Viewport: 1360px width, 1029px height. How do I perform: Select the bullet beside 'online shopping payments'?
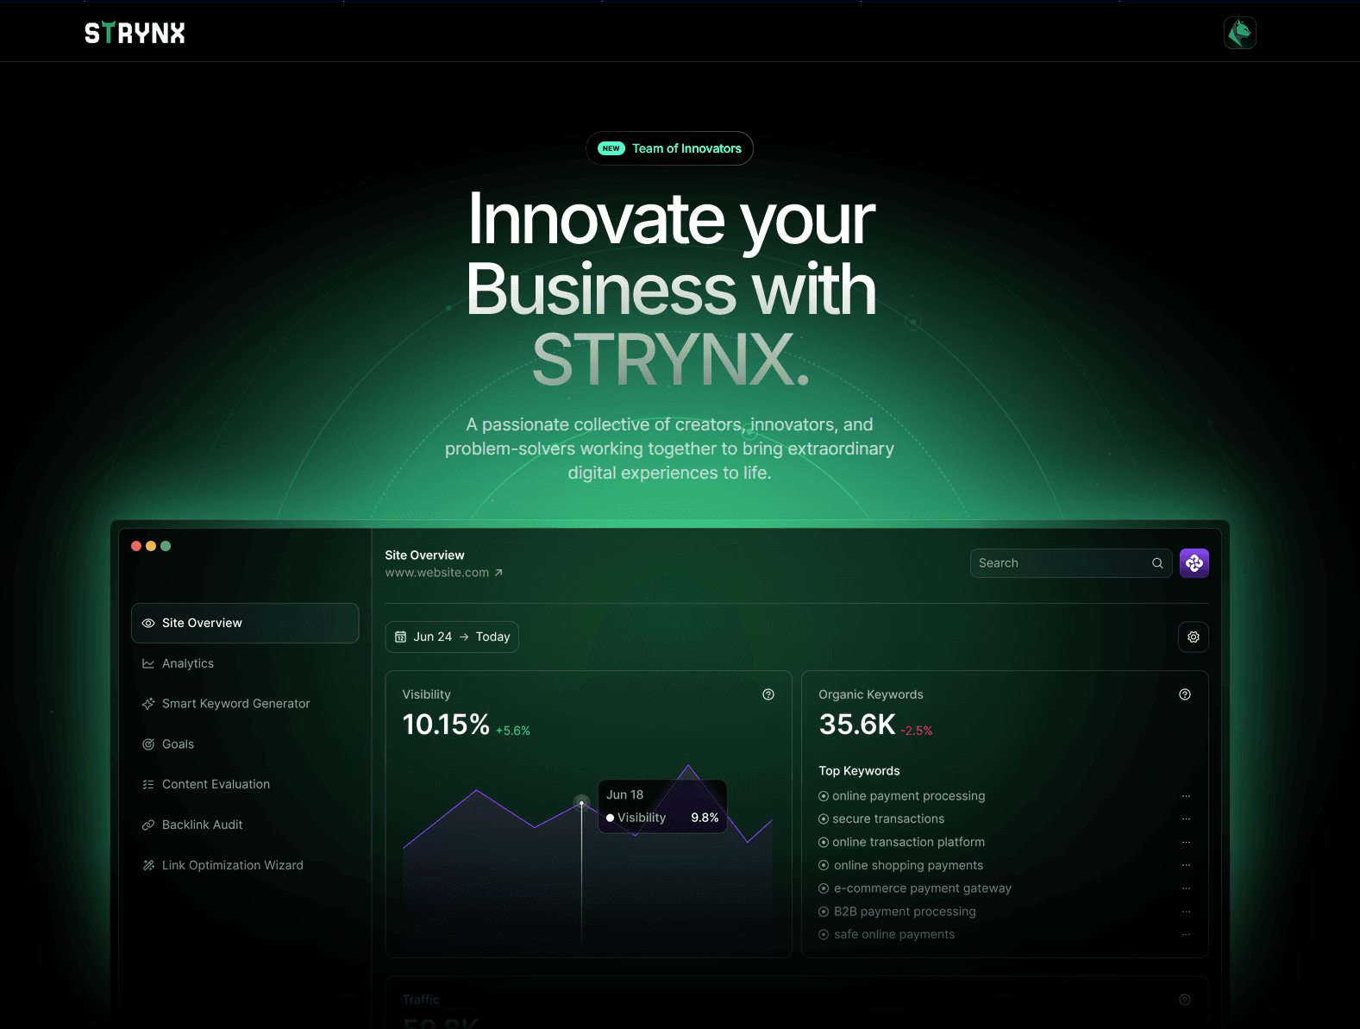(824, 865)
